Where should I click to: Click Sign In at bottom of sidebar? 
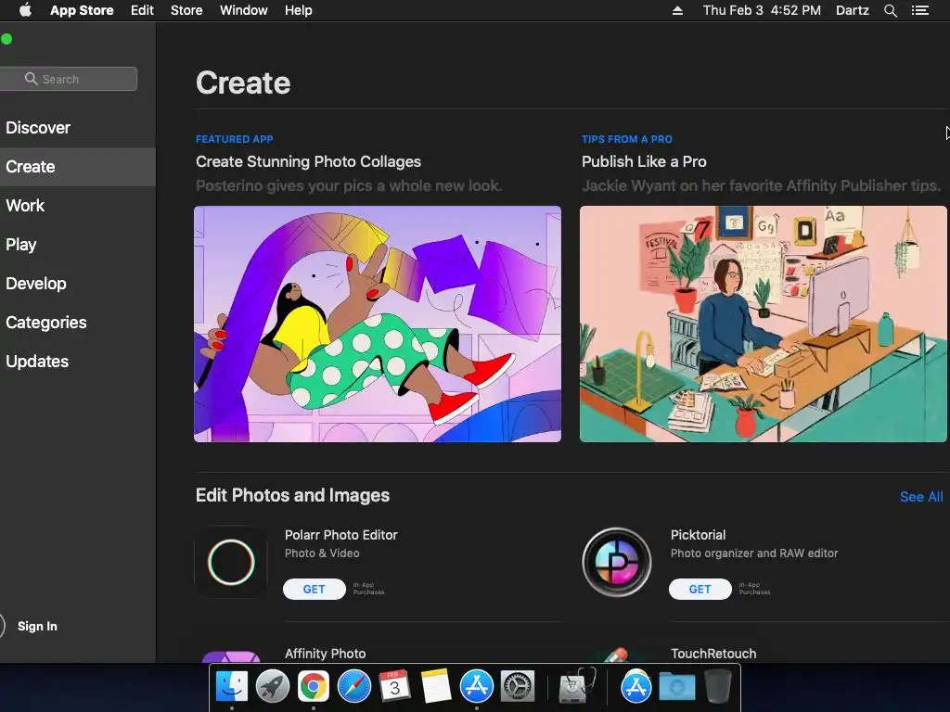point(37,626)
